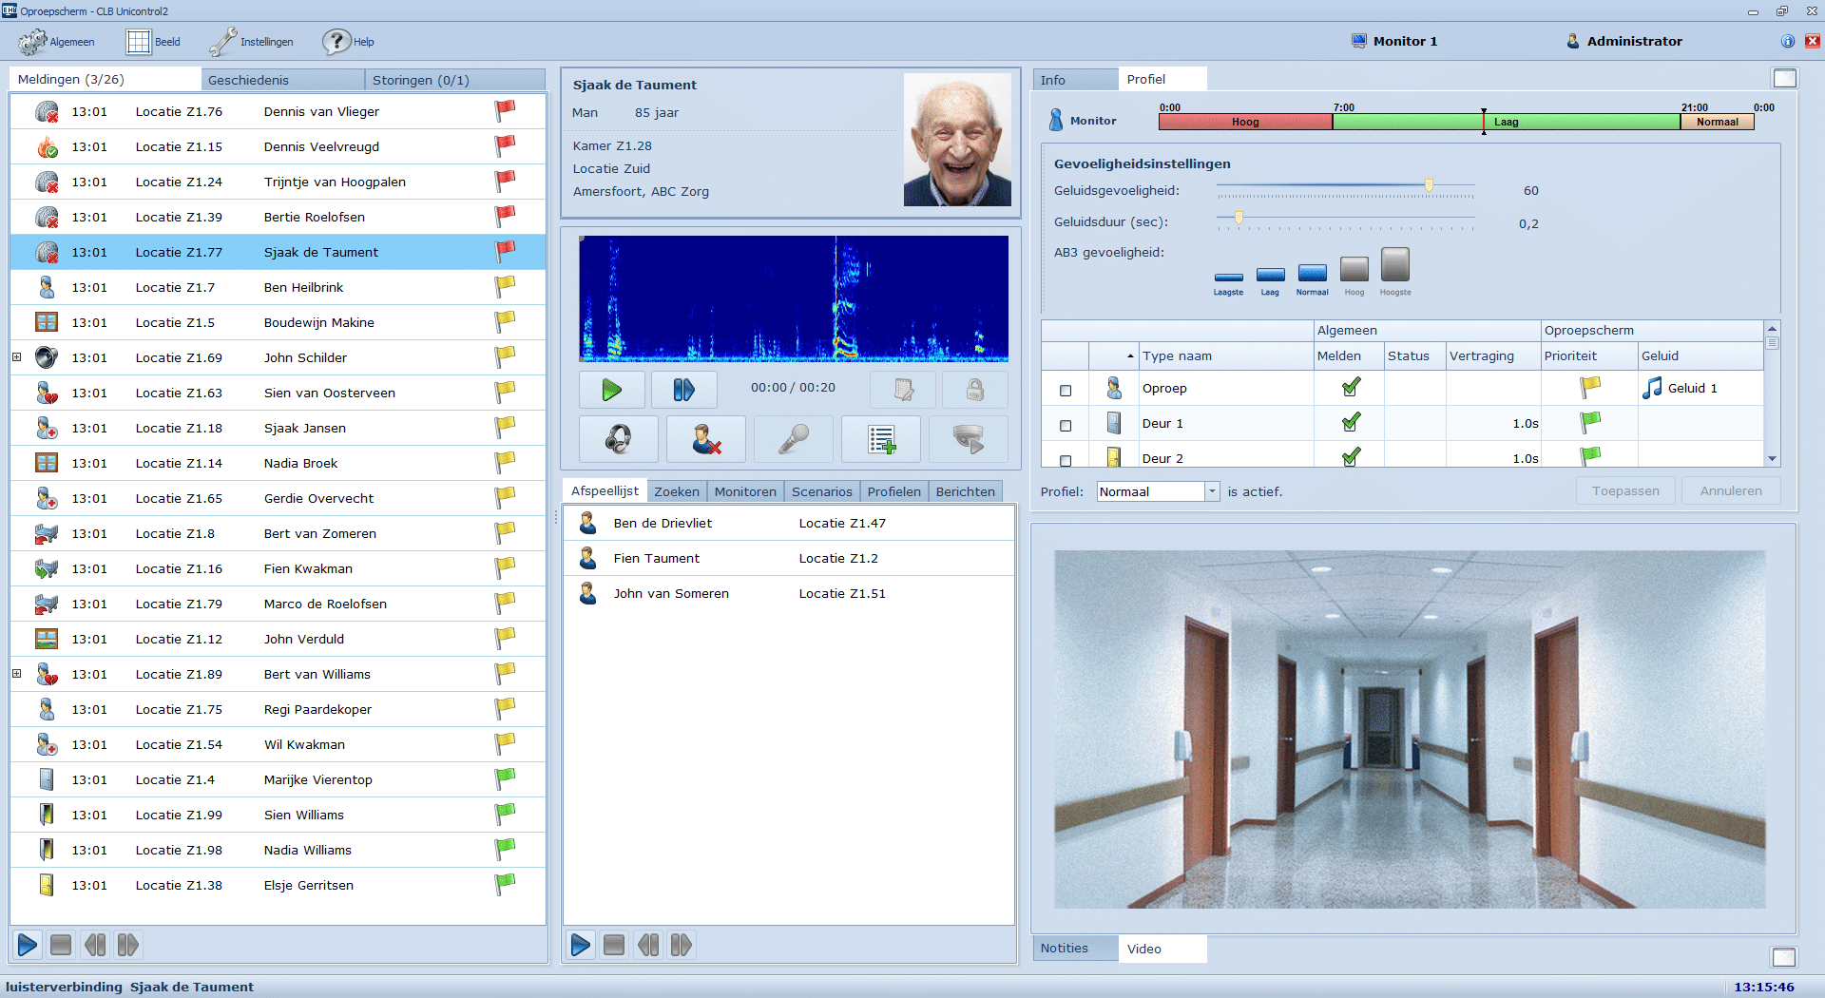1825x998 pixels.
Task: Click the remove person icon button
Action: [x=705, y=439]
